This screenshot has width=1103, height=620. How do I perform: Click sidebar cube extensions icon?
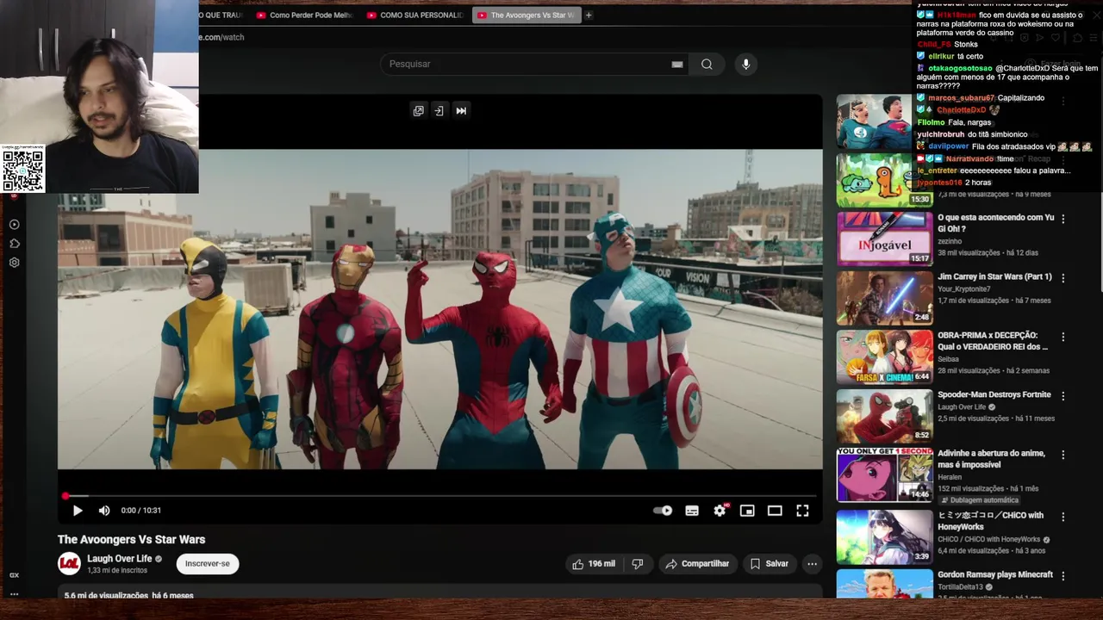point(14,244)
